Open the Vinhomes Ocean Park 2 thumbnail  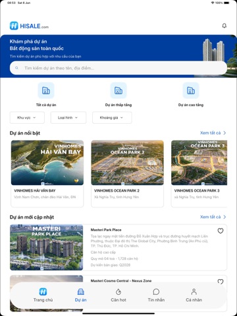pyautogui.click(x=127, y=163)
